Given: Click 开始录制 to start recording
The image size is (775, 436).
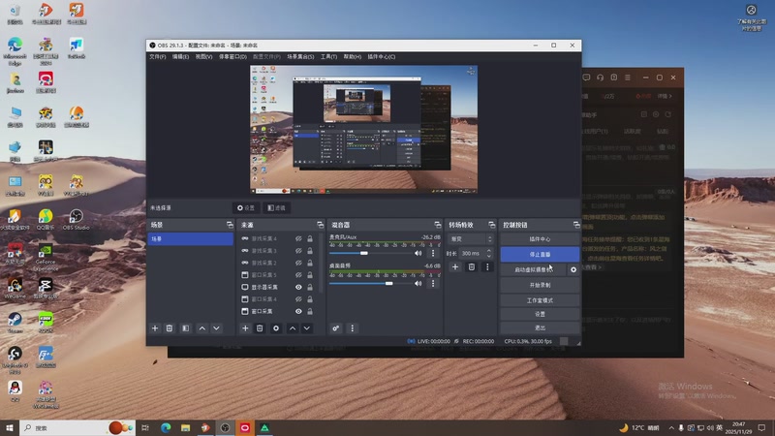Looking at the screenshot, I should coord(540,285).
